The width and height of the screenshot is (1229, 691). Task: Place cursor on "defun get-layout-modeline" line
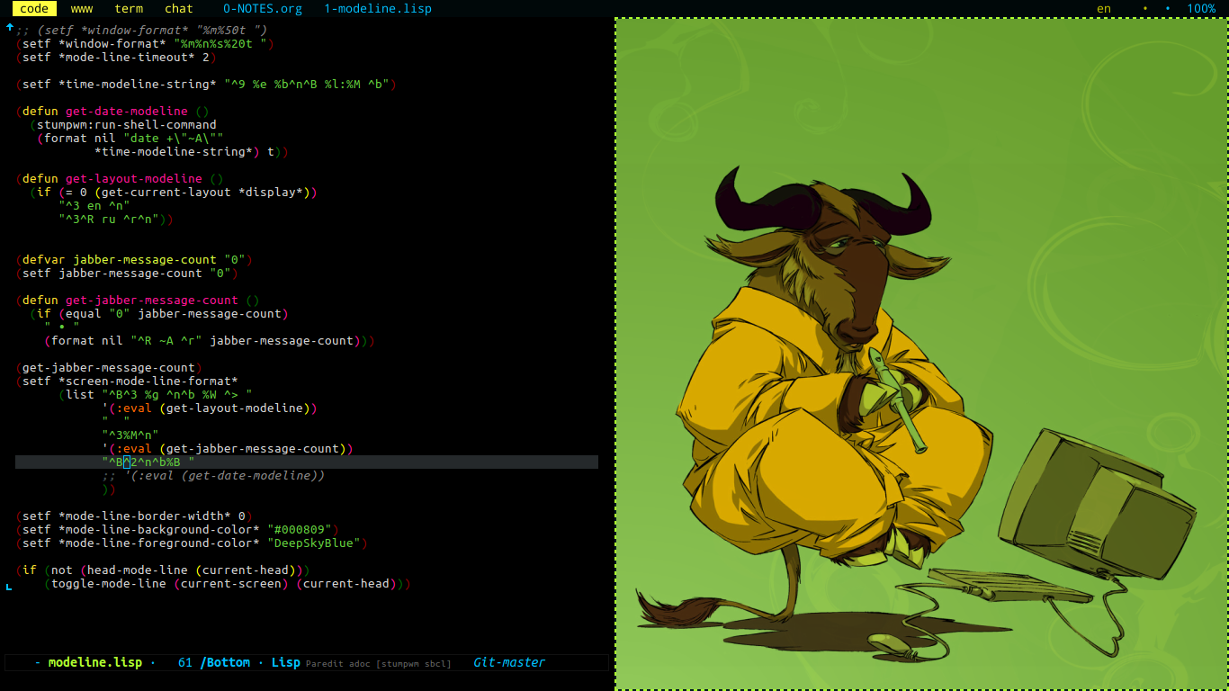click(120, 178)
